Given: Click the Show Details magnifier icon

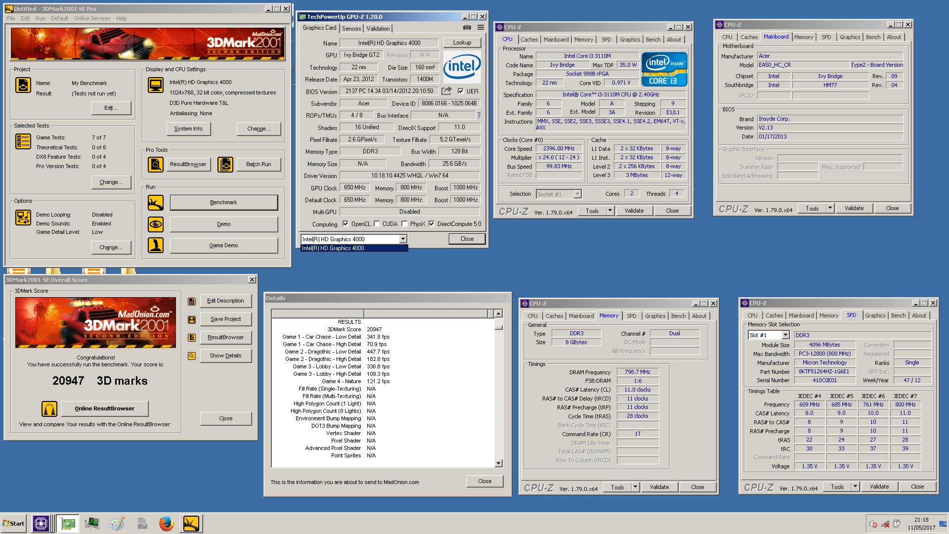Looking at the screenshot, I should pos(192,356).
